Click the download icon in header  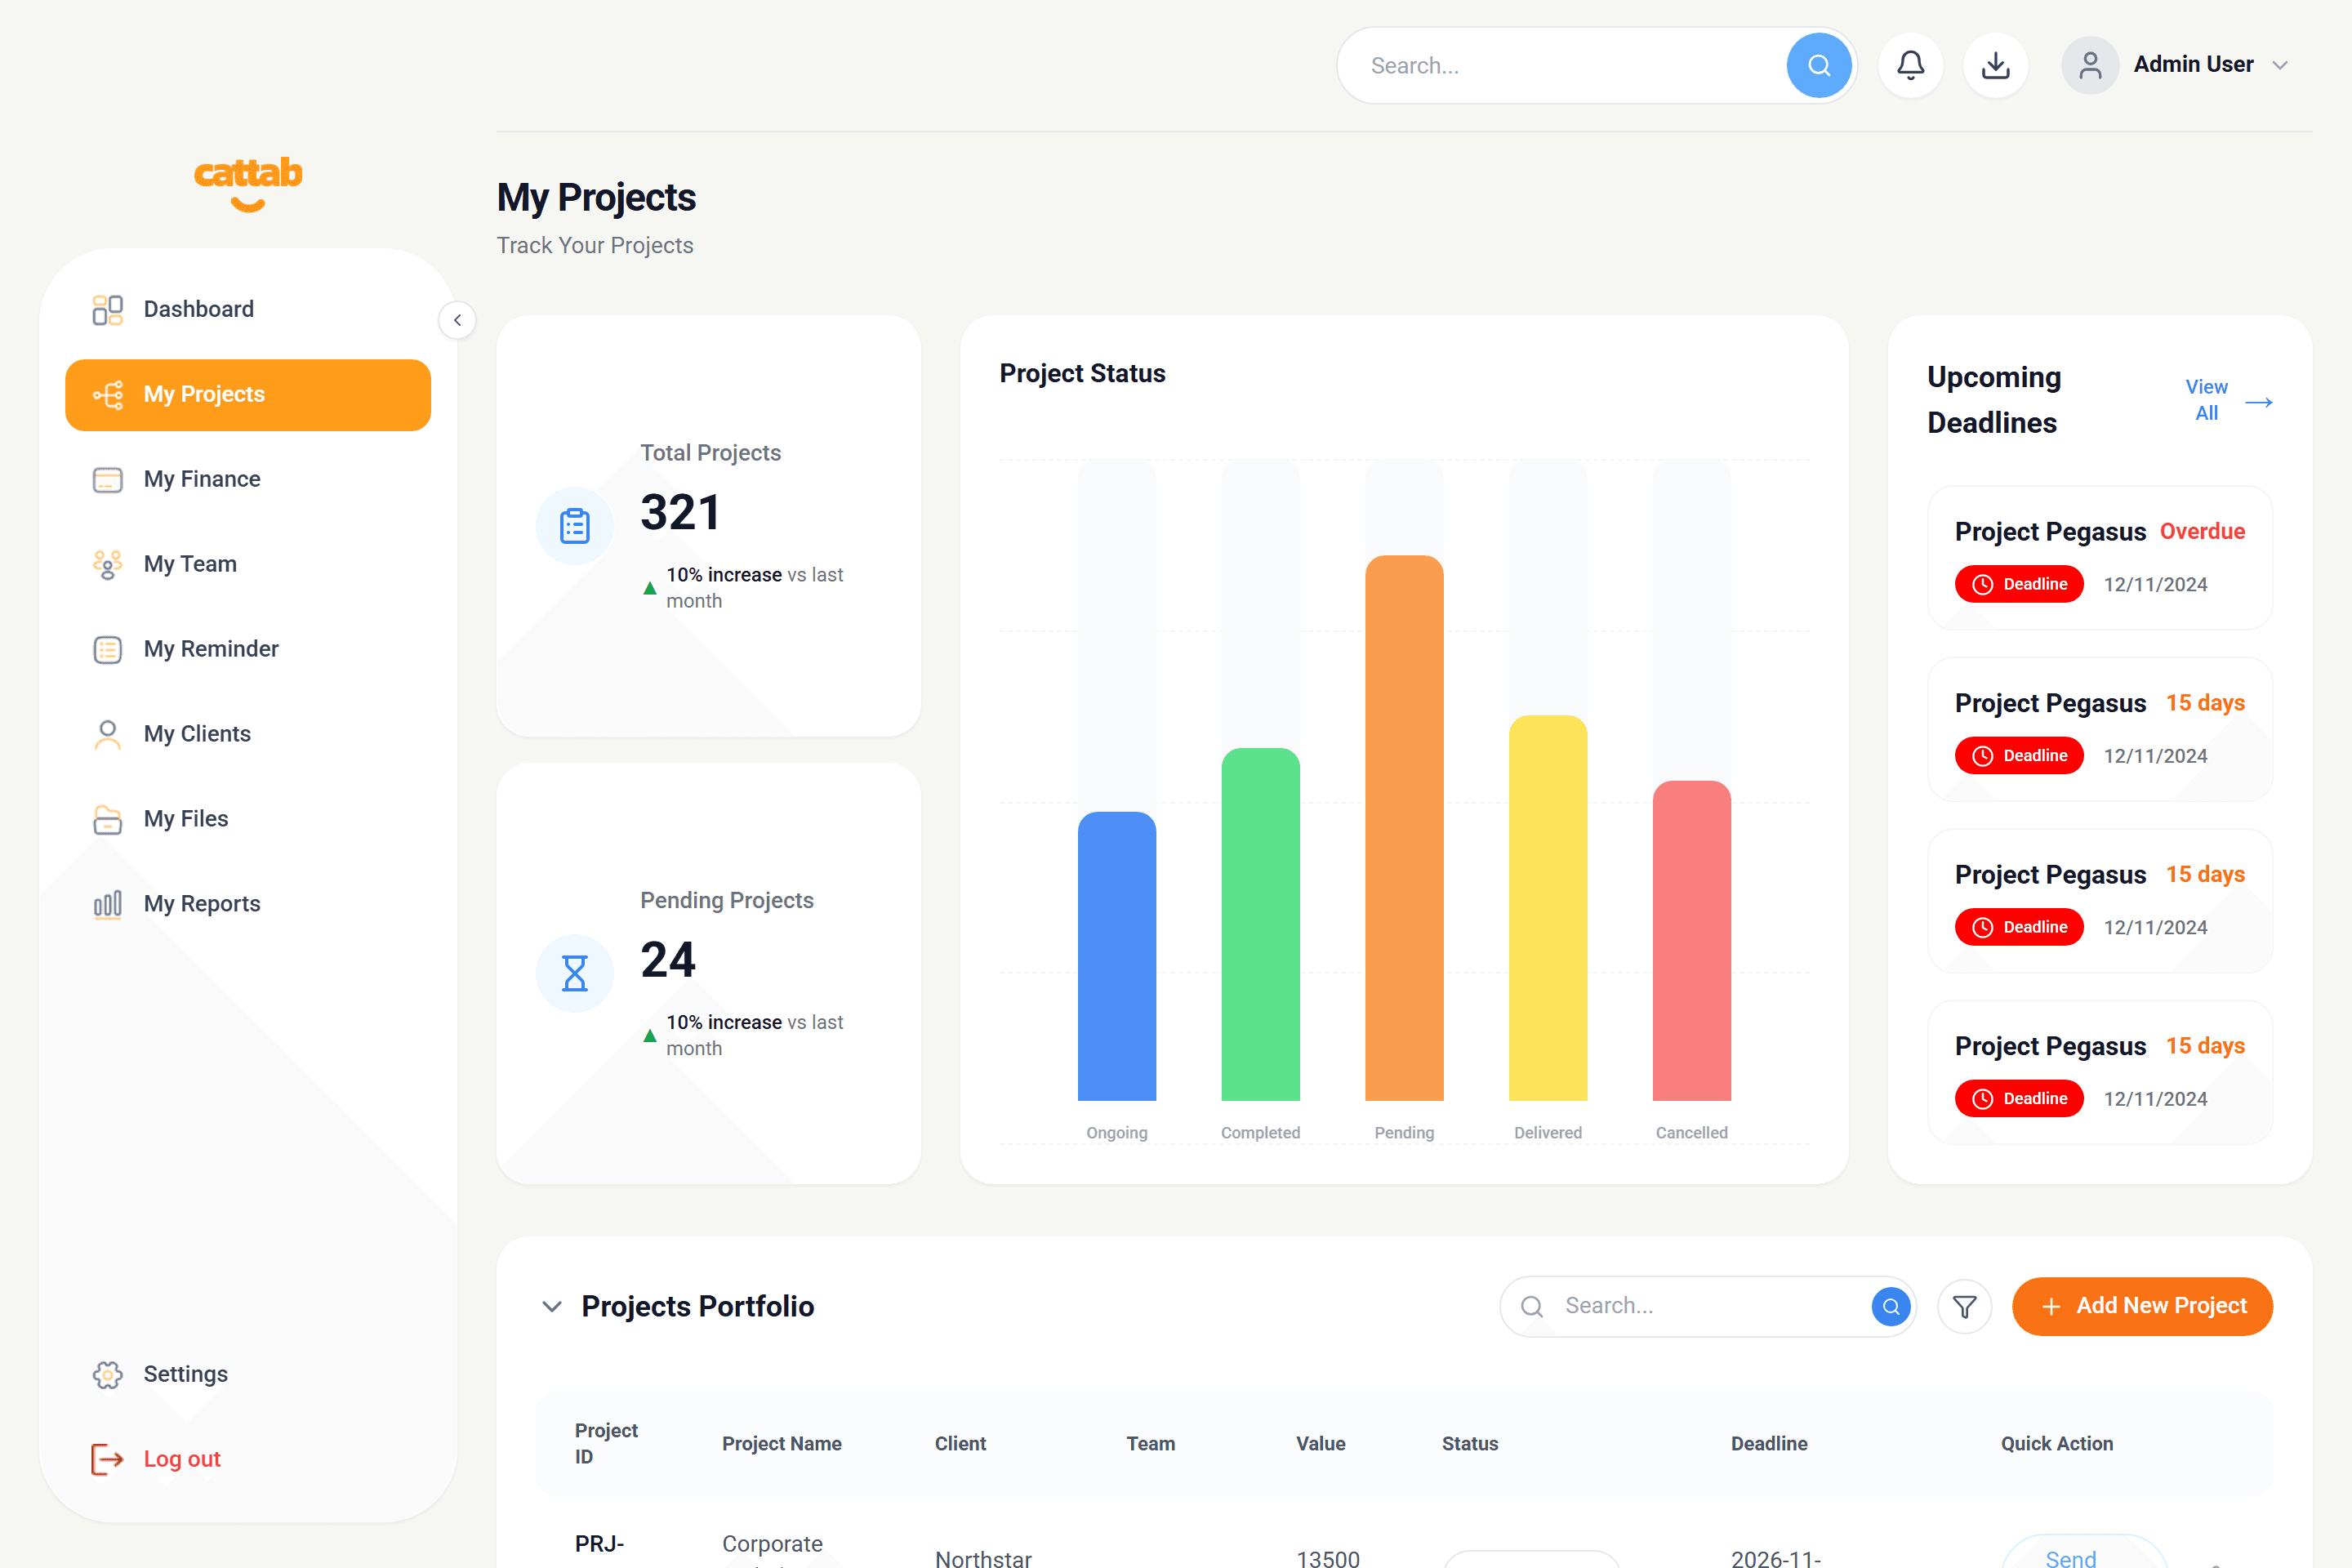coord(1995,66)
